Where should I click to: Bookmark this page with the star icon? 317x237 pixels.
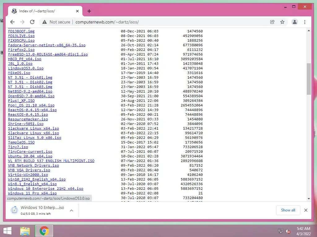282,22
